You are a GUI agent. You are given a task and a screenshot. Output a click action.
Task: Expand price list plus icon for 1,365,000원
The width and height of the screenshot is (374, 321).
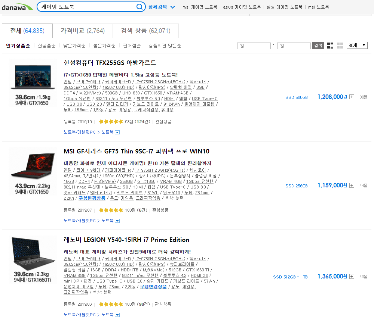tap(352, 277)
